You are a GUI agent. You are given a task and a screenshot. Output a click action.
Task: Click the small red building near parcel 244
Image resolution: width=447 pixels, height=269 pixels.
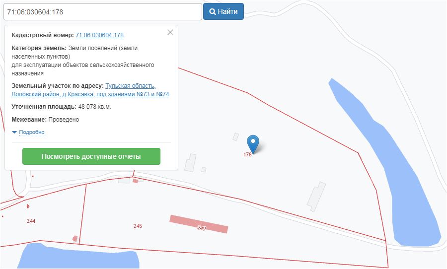click(75, 239)
